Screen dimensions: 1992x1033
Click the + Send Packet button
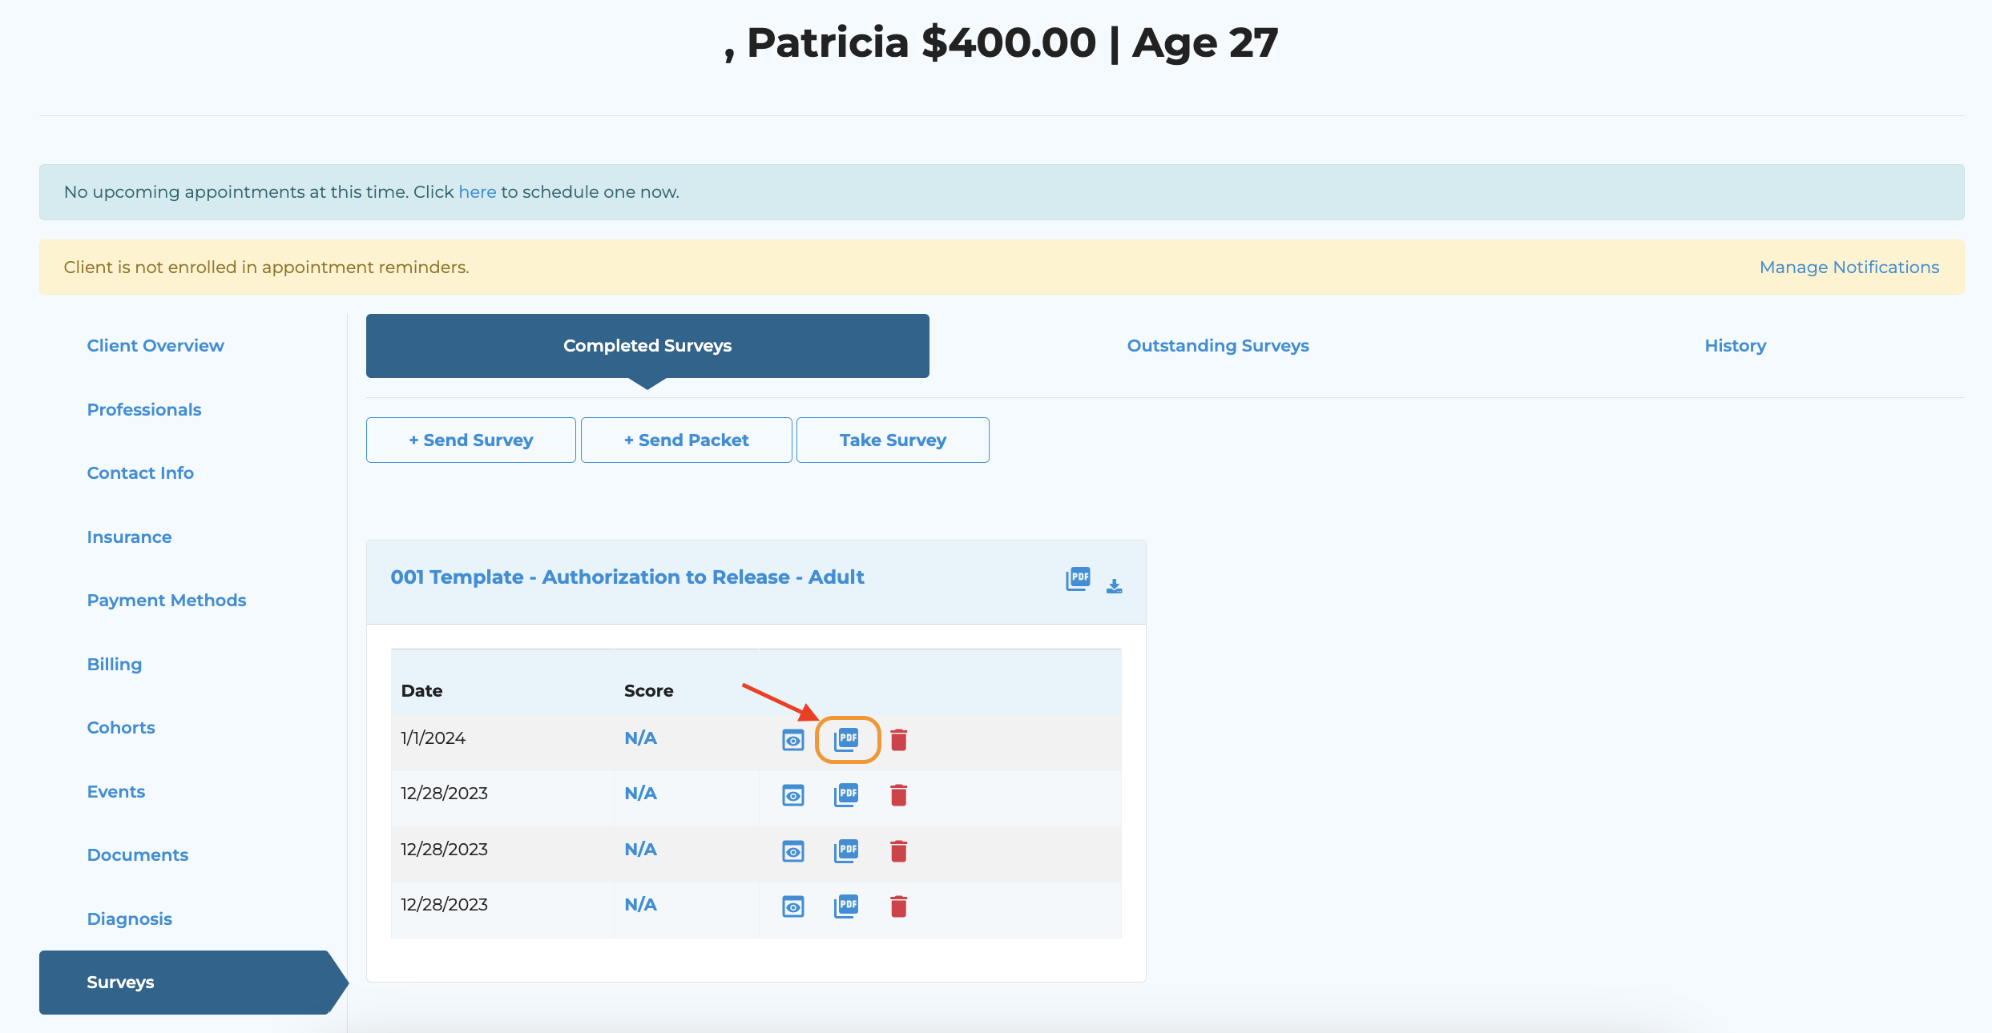(x=686, y=440)
